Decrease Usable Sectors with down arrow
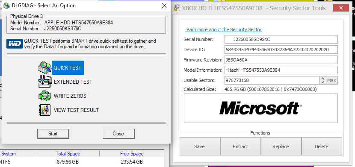Viewport: 355px width, 167px height. point(322,82)
